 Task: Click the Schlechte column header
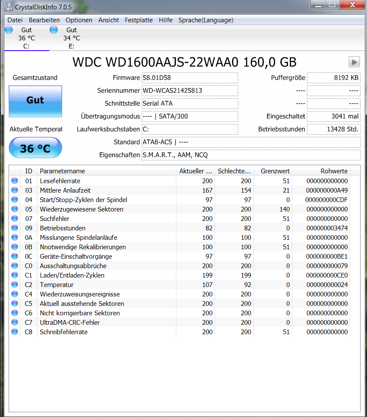(x=234, y=171)
